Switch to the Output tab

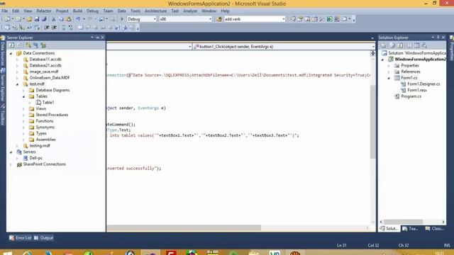(44, 238)
